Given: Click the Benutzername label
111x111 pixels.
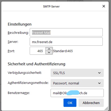Looking at the screenshot, I should tap(19, 93).
